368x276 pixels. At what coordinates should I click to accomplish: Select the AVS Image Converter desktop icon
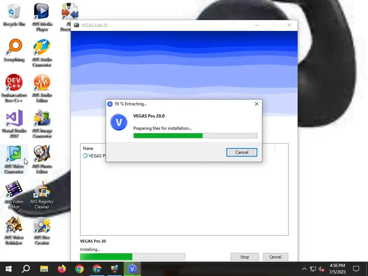(x=42, y=124)
